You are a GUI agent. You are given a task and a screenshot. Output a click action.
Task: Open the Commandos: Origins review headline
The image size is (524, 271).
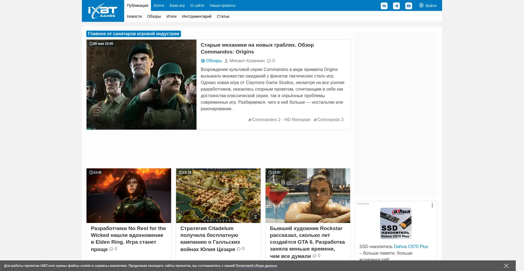click(x=257, y=48)
